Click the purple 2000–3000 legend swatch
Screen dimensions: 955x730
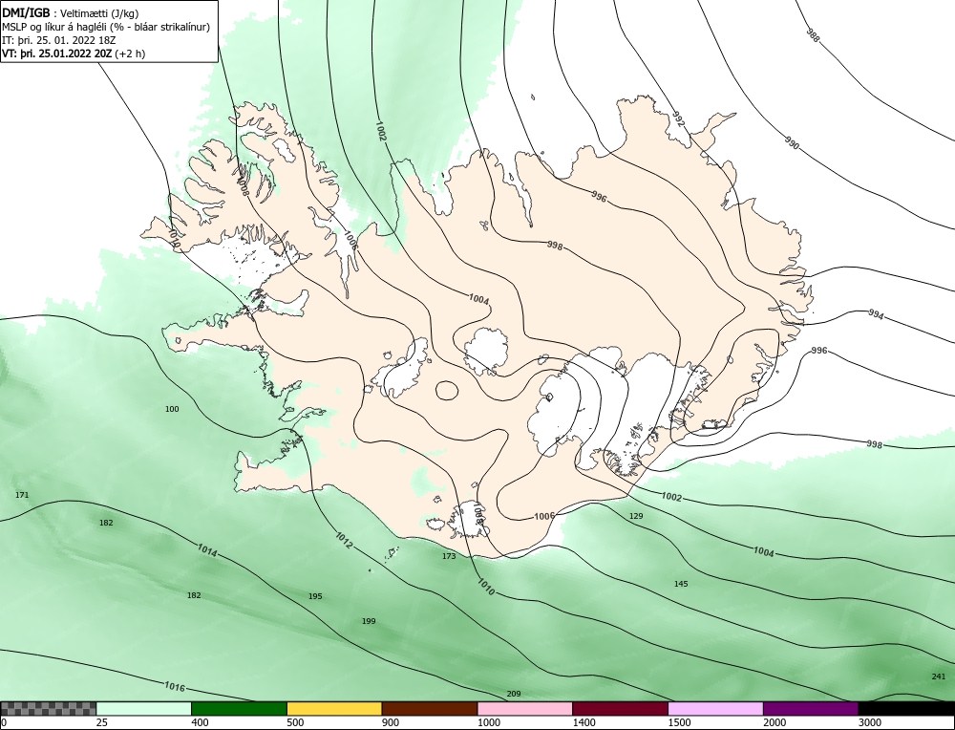(811, 709)
